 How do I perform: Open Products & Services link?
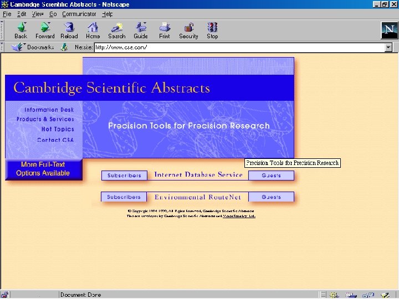(45, 119)
